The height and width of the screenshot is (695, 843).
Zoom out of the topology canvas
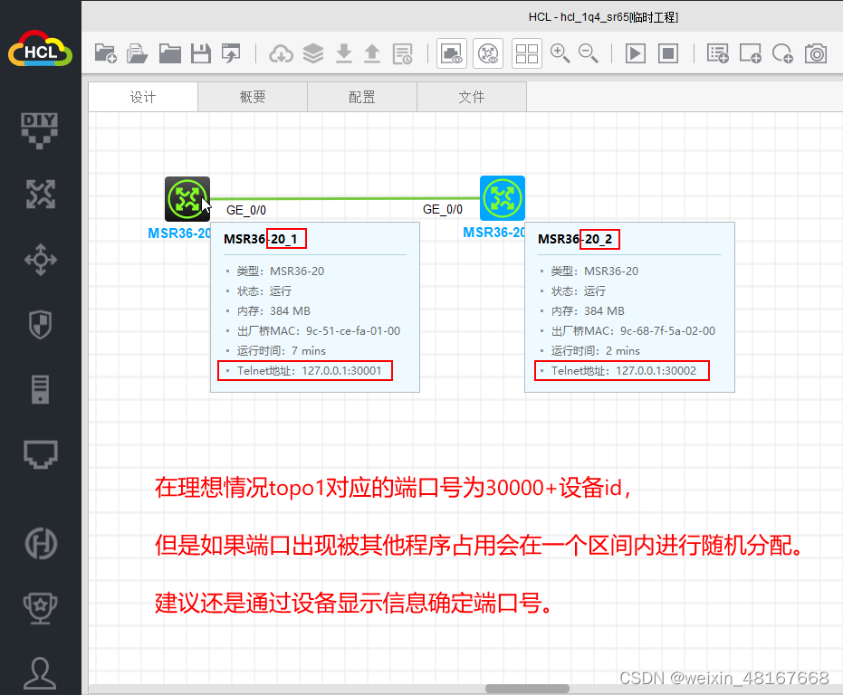[589, 53]
